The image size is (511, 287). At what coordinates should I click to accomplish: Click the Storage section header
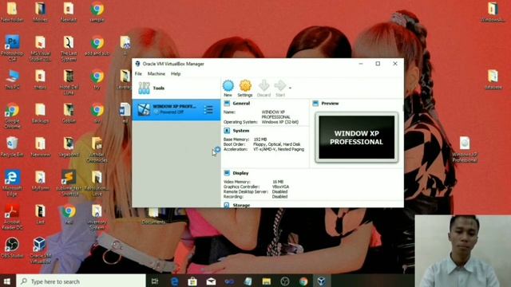241,206
